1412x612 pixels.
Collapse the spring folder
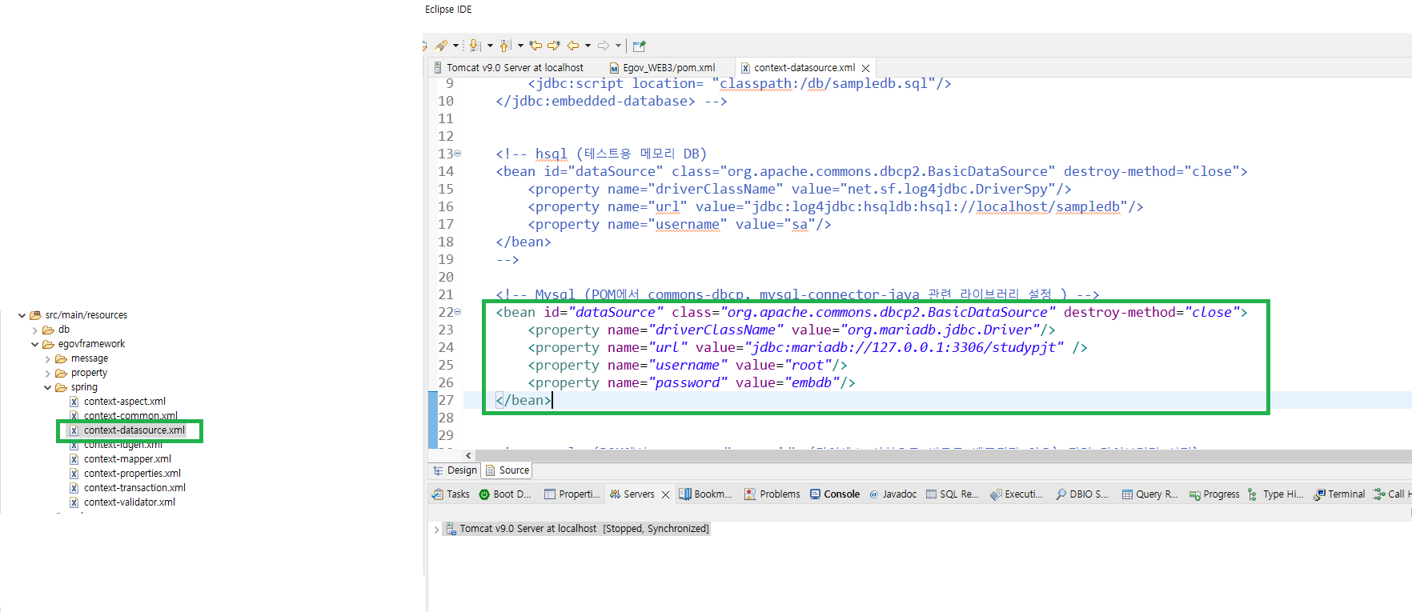47,387
